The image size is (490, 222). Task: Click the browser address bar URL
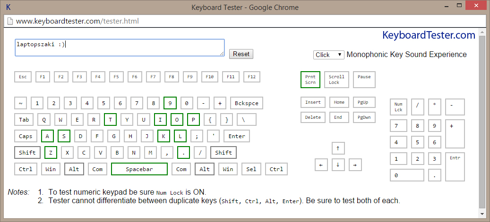pos(77,21)
